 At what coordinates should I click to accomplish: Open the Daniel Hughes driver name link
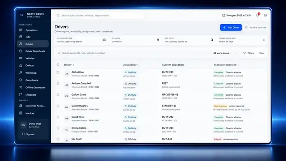pyautogui.click(x=80, y=106)
